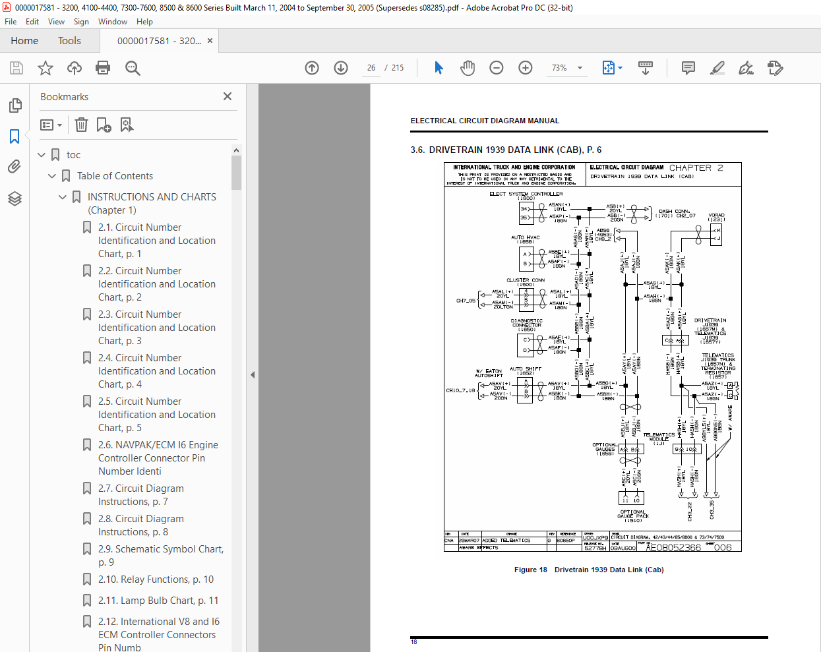The width and height of the screenshot is (821, 652).
Task: Go to the previous page arrow
Action: 312,68
